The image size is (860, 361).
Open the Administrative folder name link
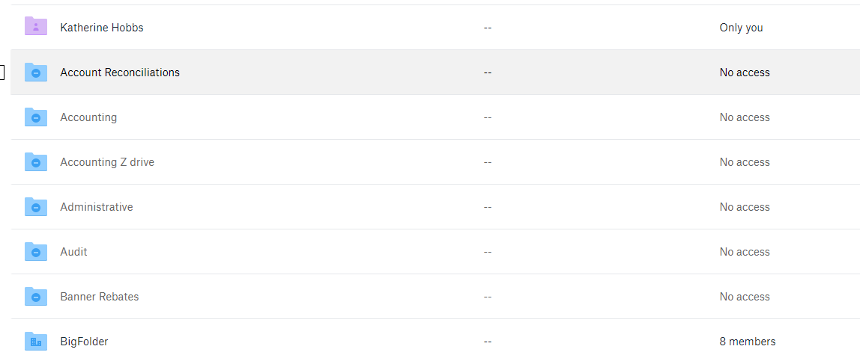pyautogui.click(x=97, y=207)
